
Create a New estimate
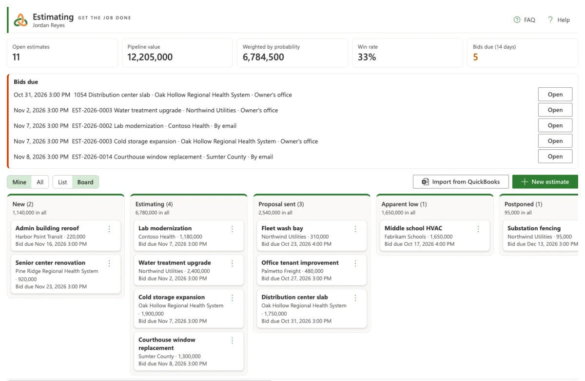tap(545, 182)
